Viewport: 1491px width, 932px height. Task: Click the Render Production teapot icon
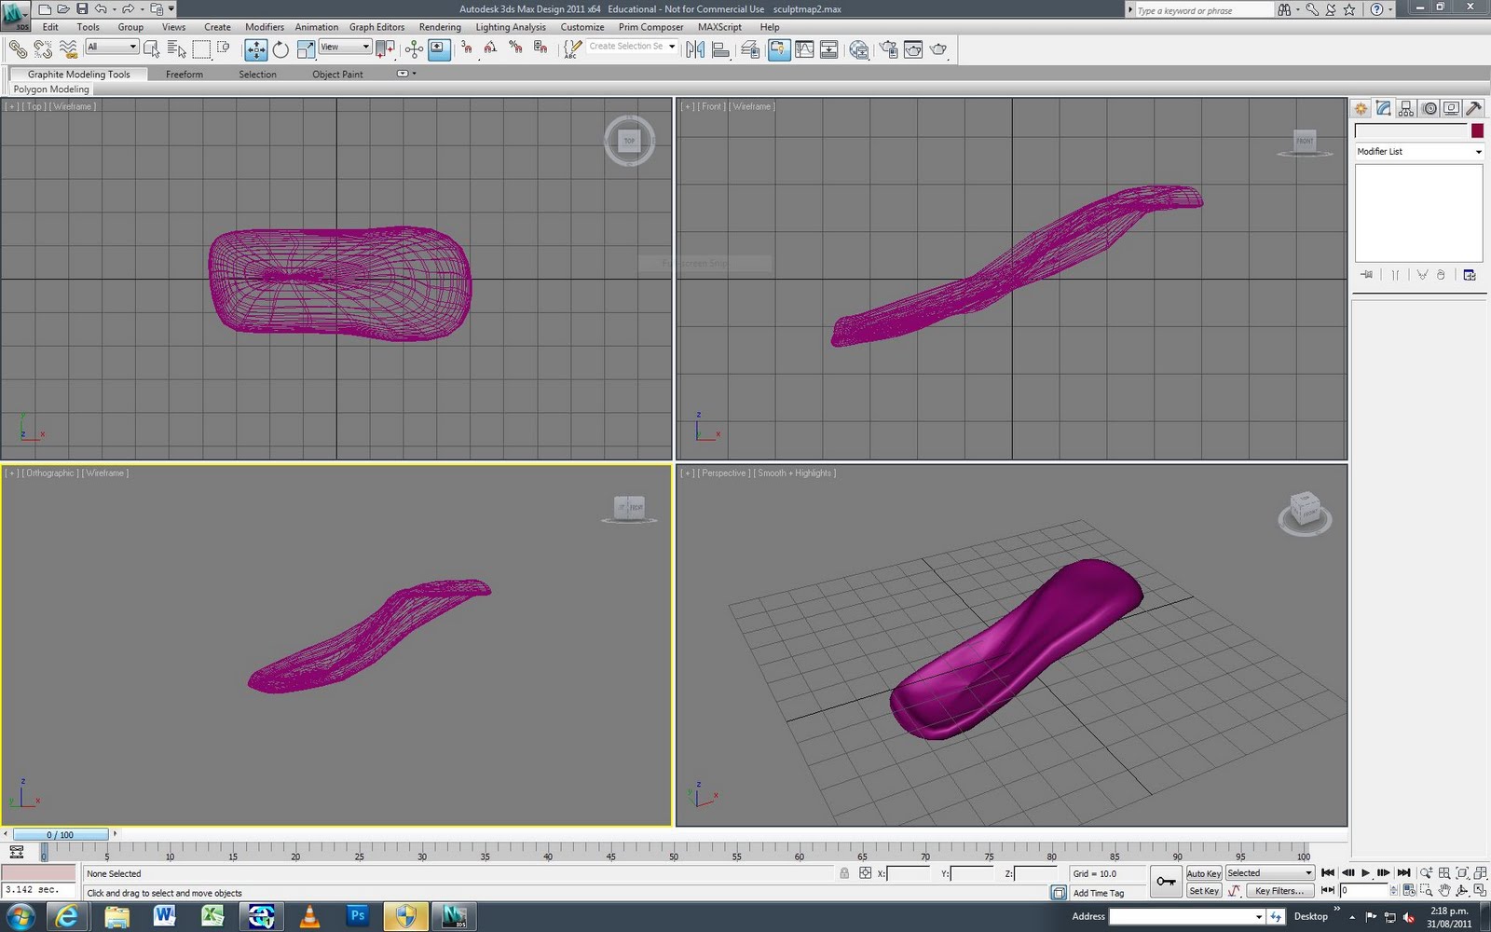coord(938,49)
